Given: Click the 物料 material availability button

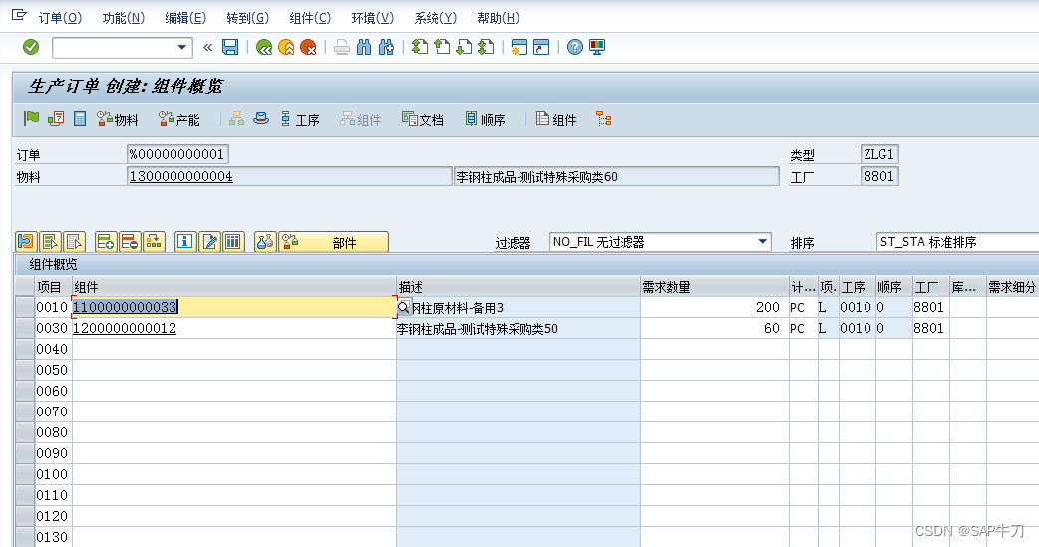Looking at the screenshot, I should pyautogui.click(x=118, y=119).
